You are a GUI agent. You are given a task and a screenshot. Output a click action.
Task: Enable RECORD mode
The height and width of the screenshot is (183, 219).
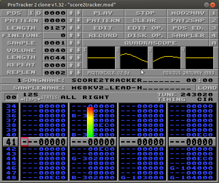103,35
